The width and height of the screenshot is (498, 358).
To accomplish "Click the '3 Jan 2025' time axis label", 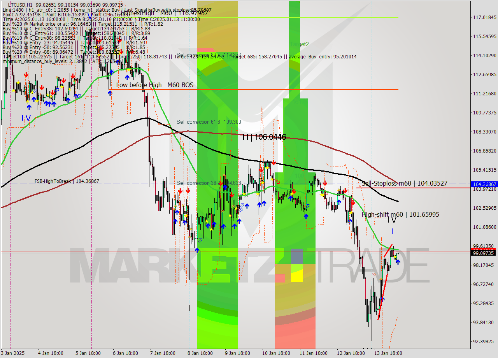I will pos(12,353).
